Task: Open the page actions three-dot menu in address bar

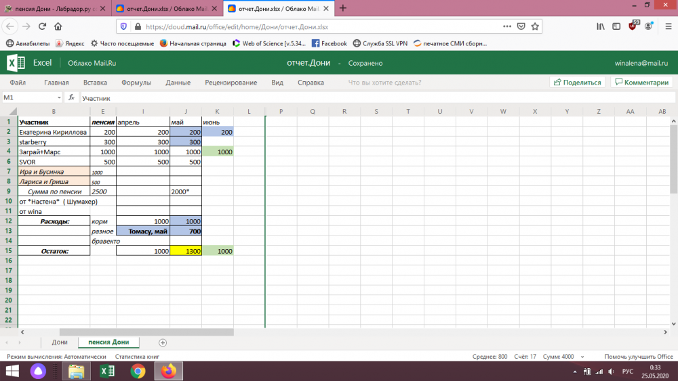Action: click(506, 27)
